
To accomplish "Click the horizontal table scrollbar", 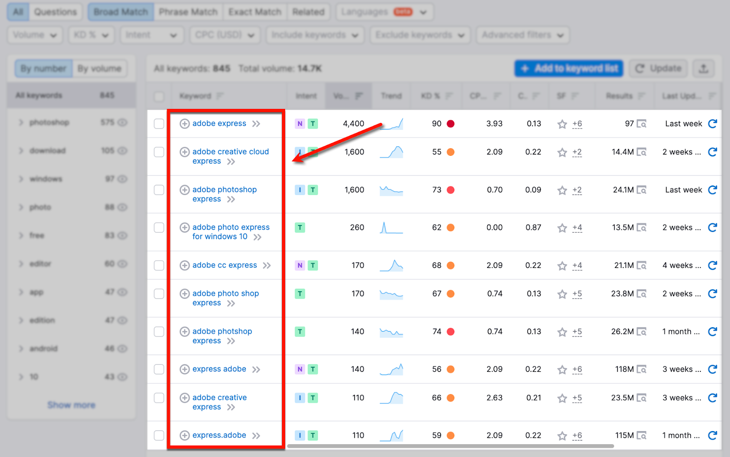I will click(450, 446).
